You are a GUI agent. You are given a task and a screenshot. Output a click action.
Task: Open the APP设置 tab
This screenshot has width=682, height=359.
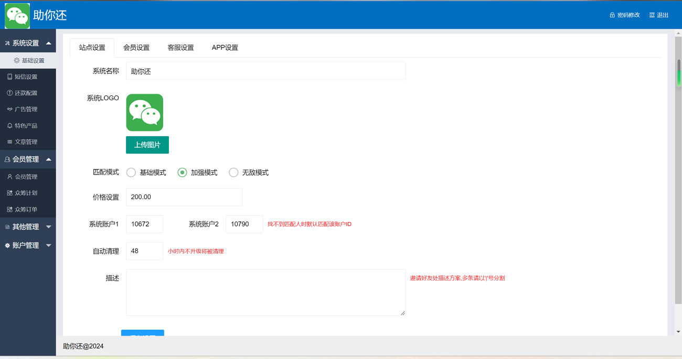point(225,47)
